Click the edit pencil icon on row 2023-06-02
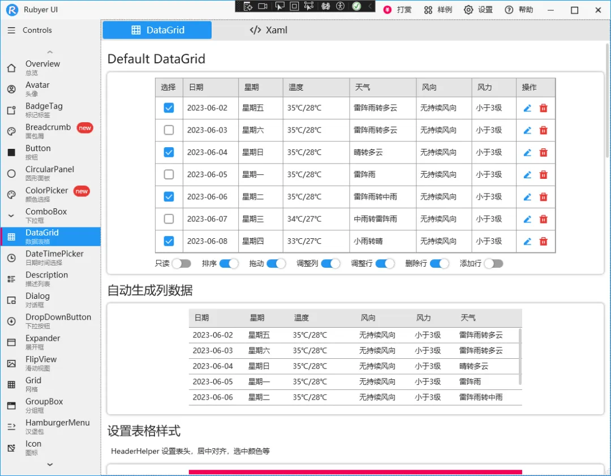This screenshot has width=611, height=476. 527,108
